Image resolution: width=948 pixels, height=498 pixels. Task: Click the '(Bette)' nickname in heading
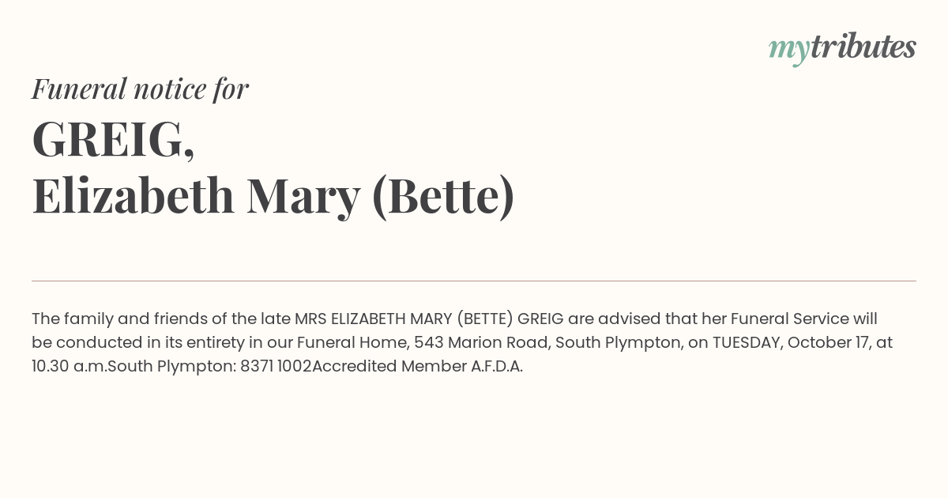443,196
